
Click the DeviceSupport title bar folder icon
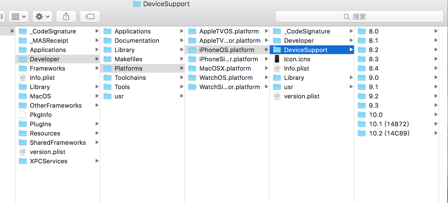137,4
